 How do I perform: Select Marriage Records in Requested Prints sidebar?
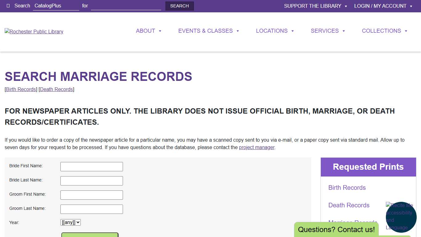tap(353, 222)
